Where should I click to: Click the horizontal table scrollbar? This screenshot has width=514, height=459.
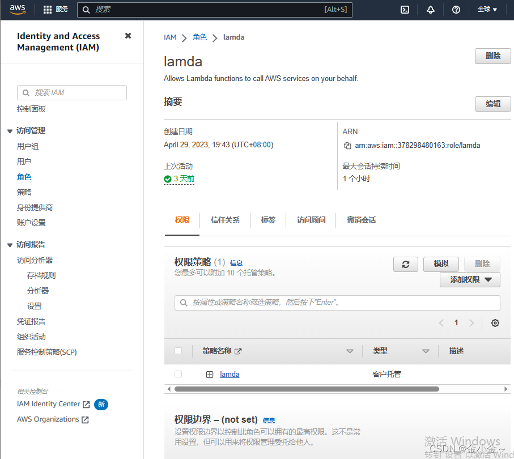tap(307, 389)
